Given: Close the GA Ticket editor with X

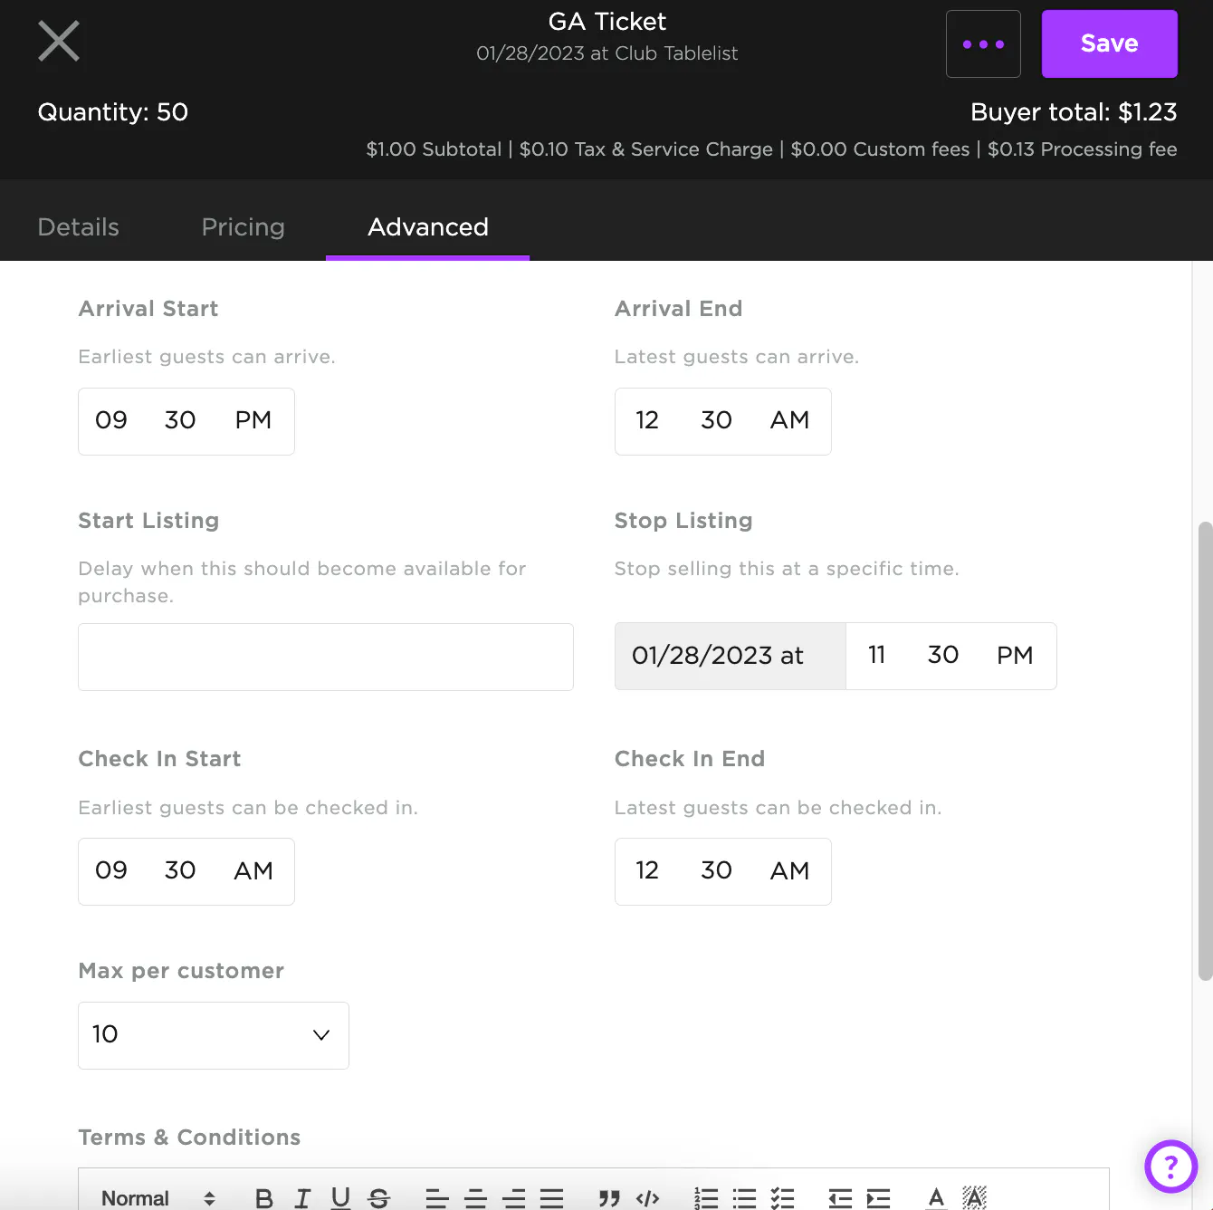Looking at the screenshot, I should (x=59, y=42).
